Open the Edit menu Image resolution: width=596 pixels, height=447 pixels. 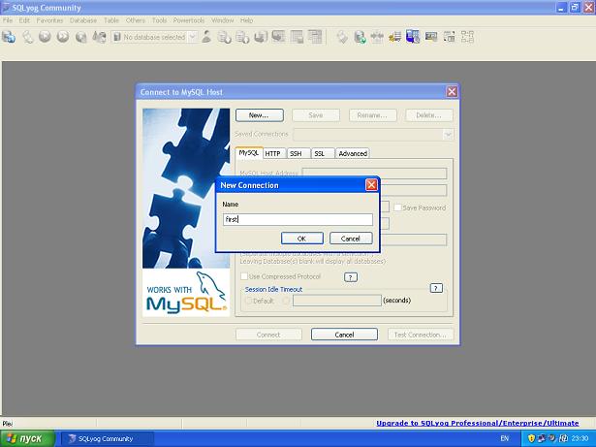tap(24, 20)
